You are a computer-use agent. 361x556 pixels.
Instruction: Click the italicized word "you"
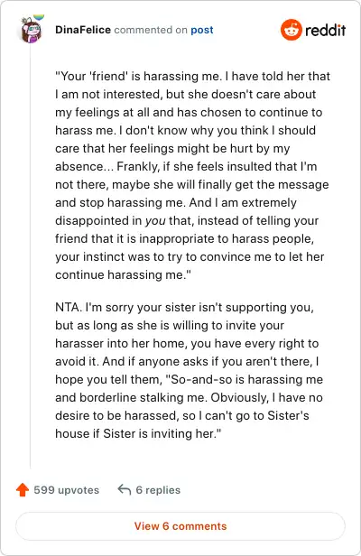(155, 221)
